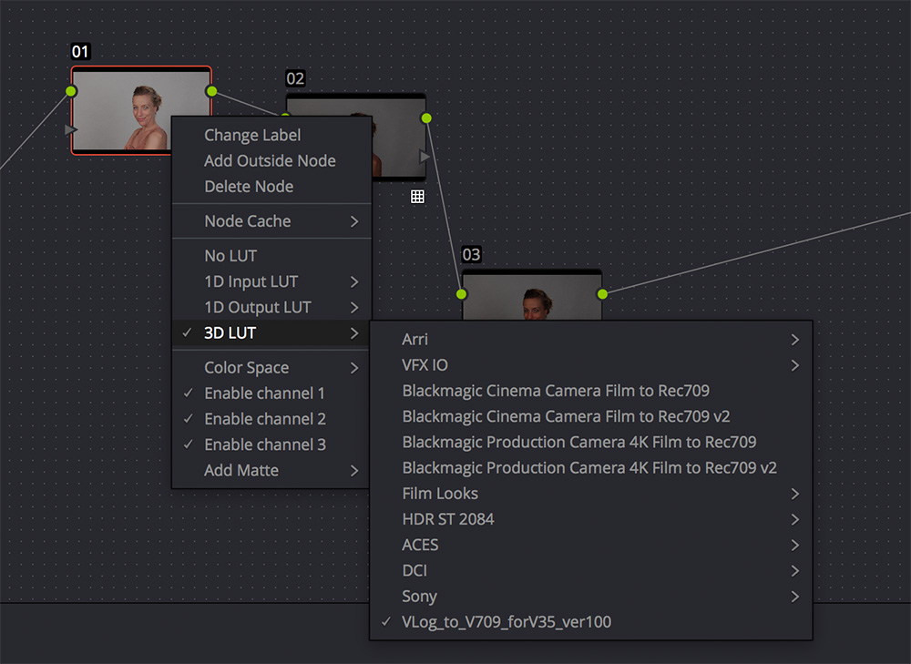Image resolution: width=911 pixels, height=664 pixels.
Task: Toggle Enable channel 1
Action: [x=271, y=393]
